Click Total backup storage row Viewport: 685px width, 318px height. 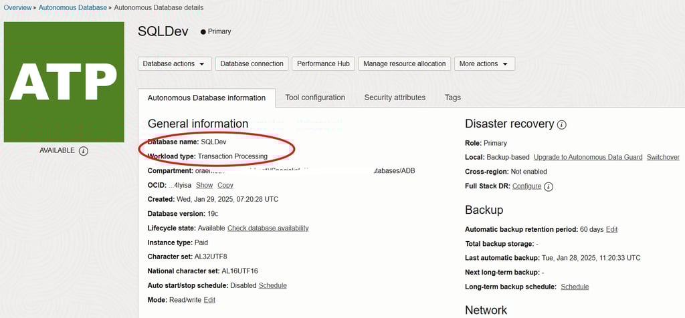(502, 244)
